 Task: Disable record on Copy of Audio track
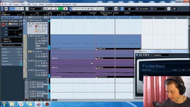pos(36,26)
